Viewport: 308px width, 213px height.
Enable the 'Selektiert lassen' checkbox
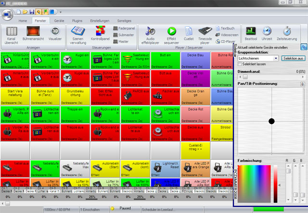click(x=240, y=64)
